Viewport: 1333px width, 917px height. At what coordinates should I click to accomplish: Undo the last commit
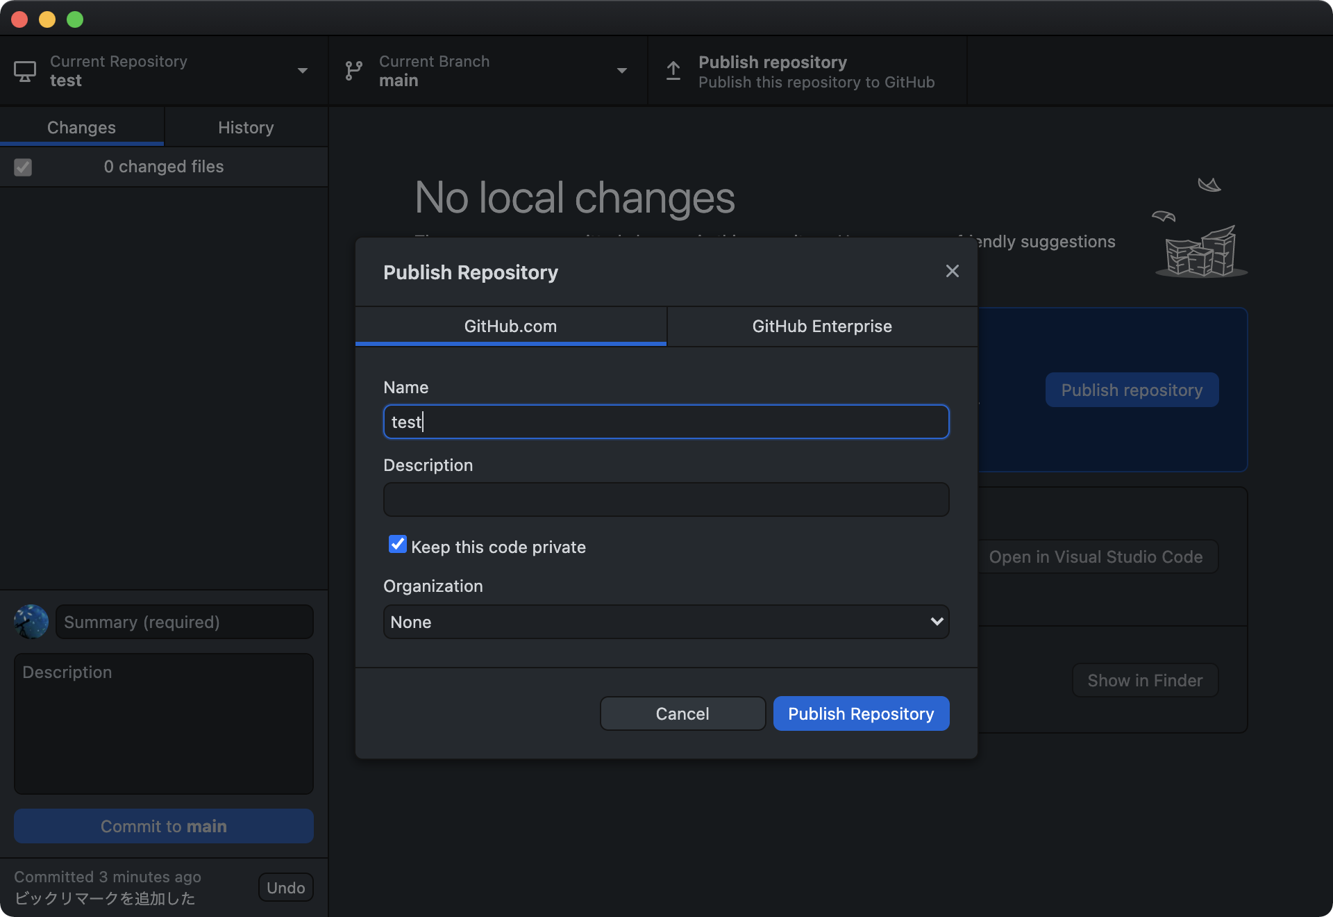[x=285, y=888]
